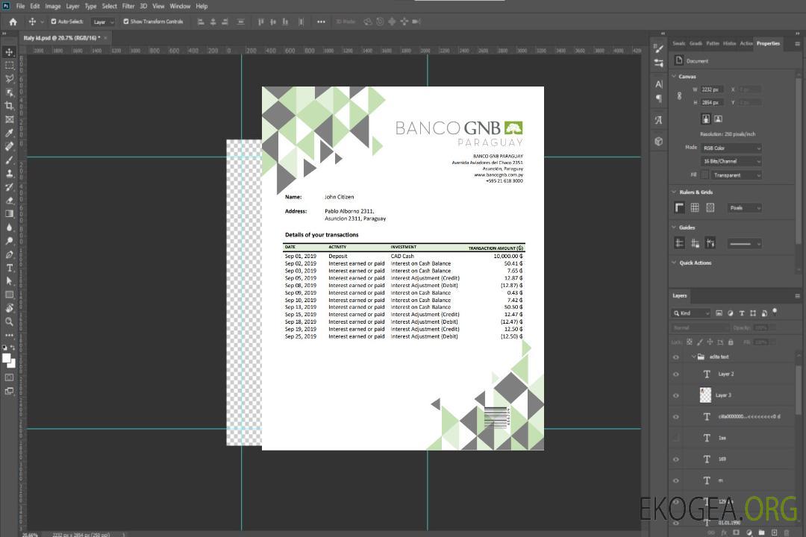Select the Crop tool
The width and height of the screenshot is (806, 537).
coord(9,106)
